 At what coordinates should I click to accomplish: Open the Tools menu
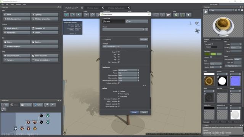coord(12,4)
